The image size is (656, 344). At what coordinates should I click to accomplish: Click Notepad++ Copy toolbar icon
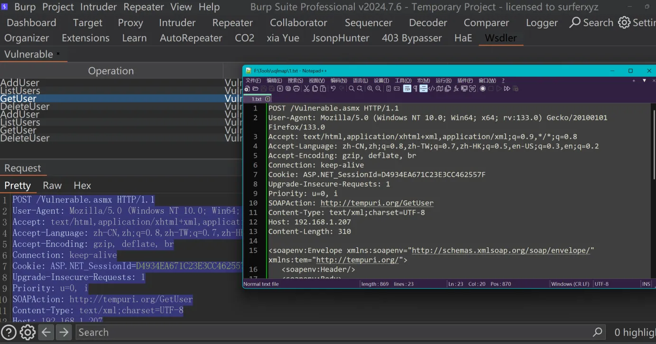(314, 89)
